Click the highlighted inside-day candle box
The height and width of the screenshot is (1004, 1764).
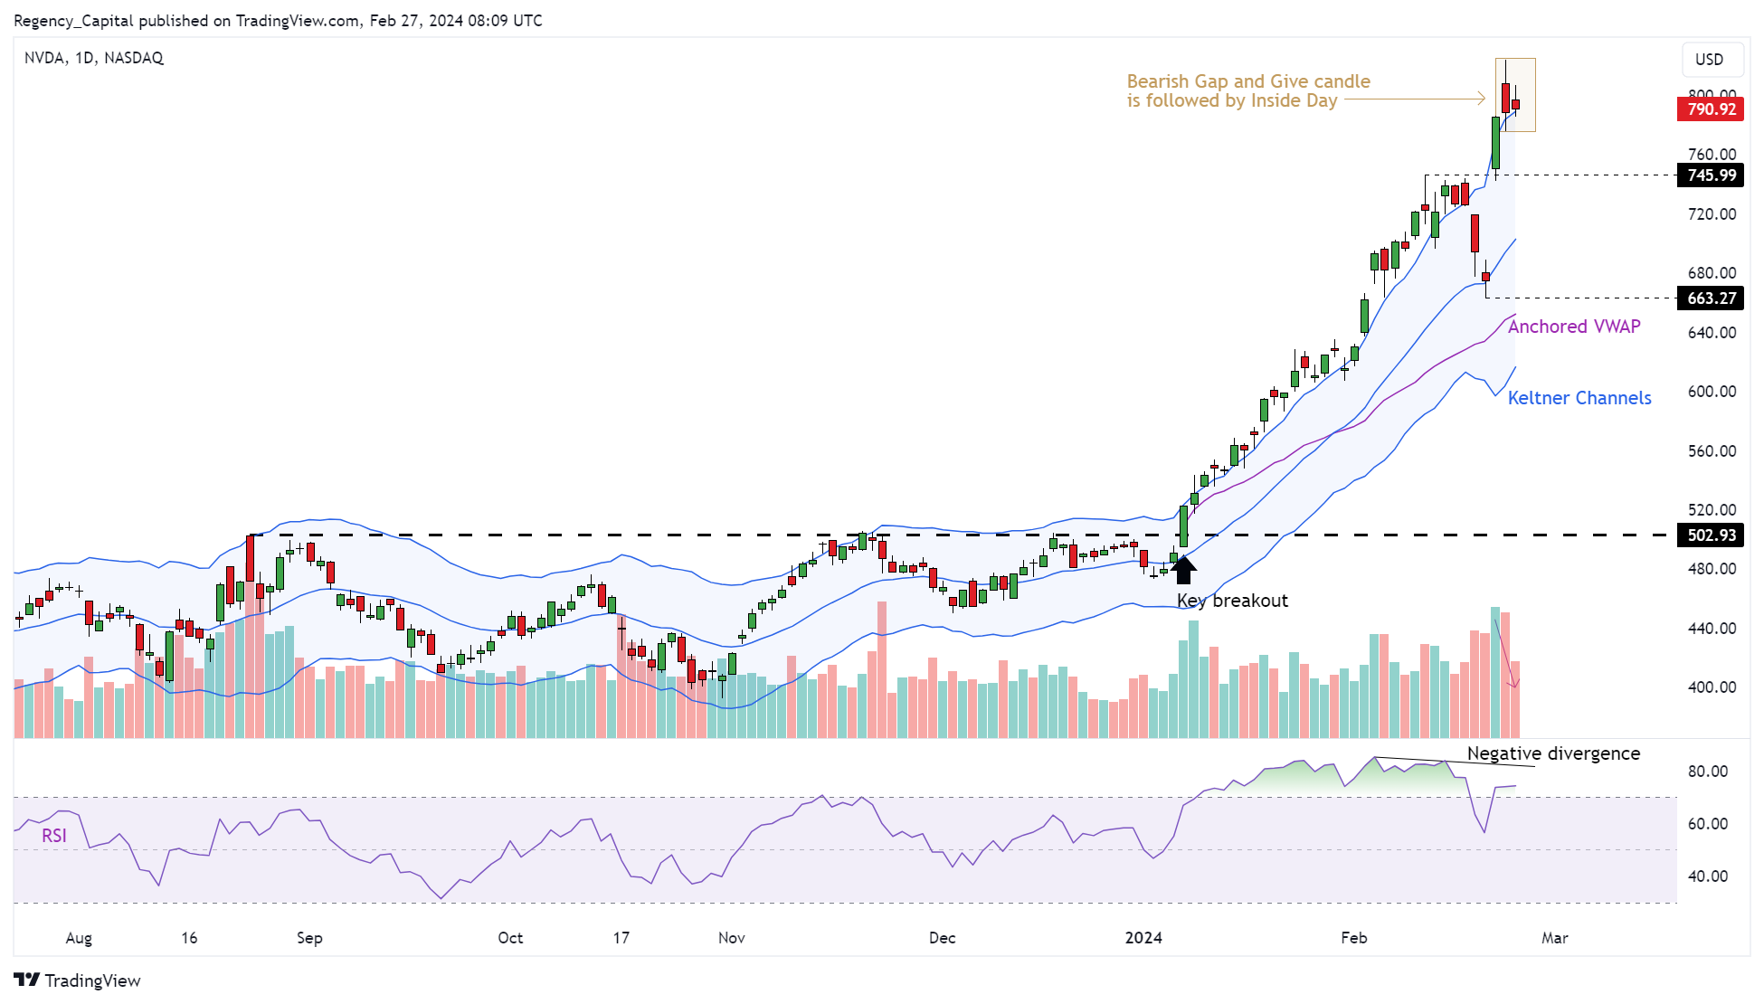point(1515,95)
